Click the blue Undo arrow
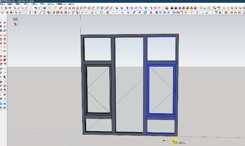Screen dimensions: 245x146 tap(36, 8)
